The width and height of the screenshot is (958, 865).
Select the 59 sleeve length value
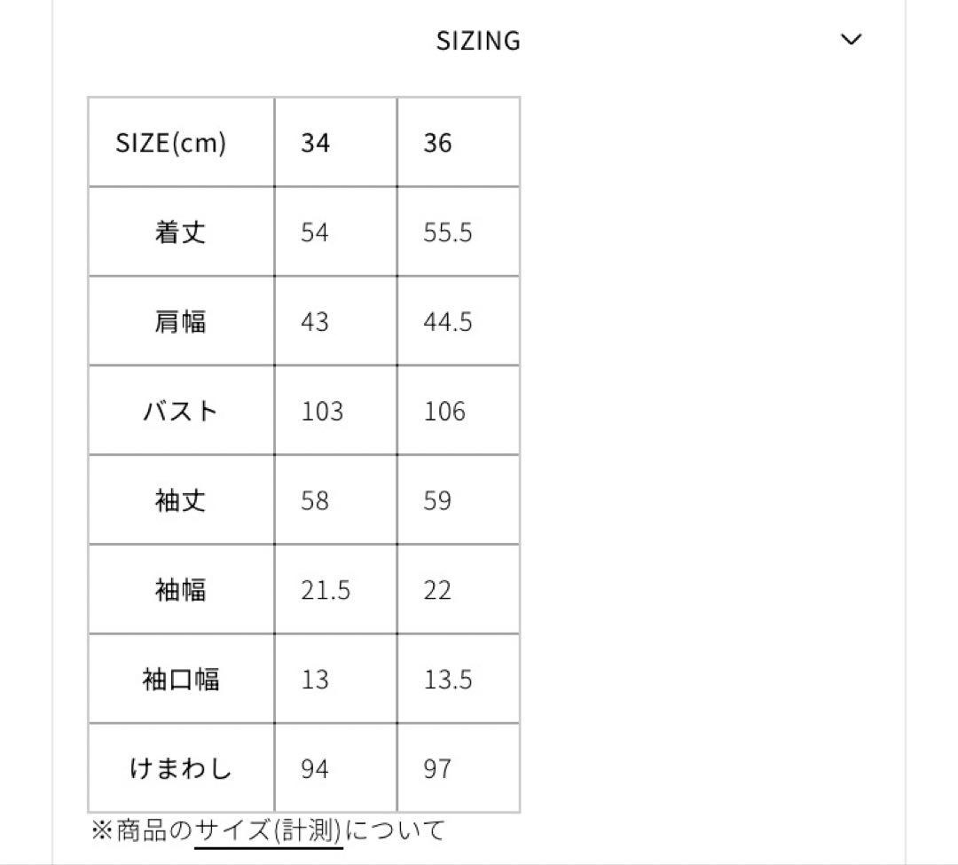coord(437,500)
